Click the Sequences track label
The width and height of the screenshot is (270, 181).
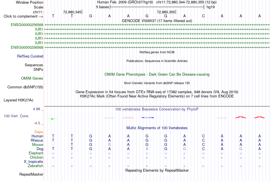34,65
